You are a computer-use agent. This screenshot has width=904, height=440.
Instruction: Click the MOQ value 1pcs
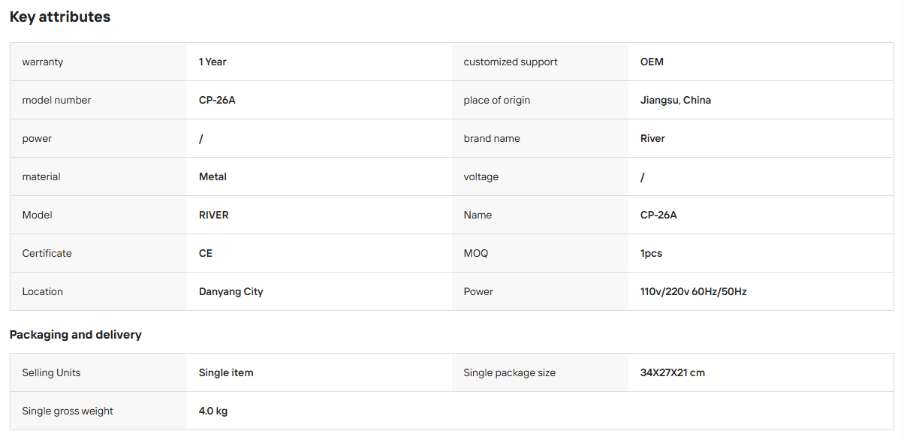pyautogui.click(x=651, y=253)
